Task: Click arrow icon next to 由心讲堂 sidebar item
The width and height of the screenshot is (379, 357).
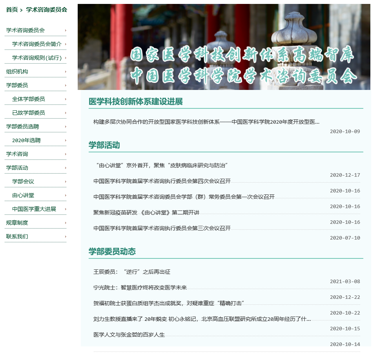Action: click(x=66, y=195)
